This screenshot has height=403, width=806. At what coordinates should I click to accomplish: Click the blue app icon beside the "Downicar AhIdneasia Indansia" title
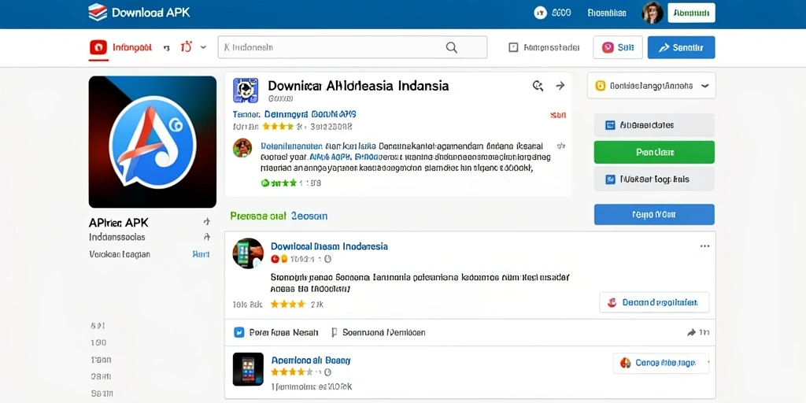coord(246,91)
